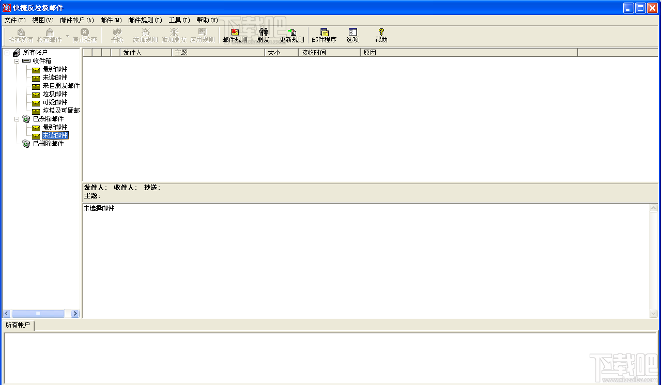Image resolution: width=662 pixels, height=385 pixels.
Task: Click the 更新规则 toolbar button
Action: pos(292,36)
